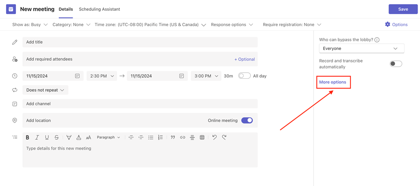The image size is (420, 186).
Task: Open the Paragraph style dropdown
Action: pos(108,138)
